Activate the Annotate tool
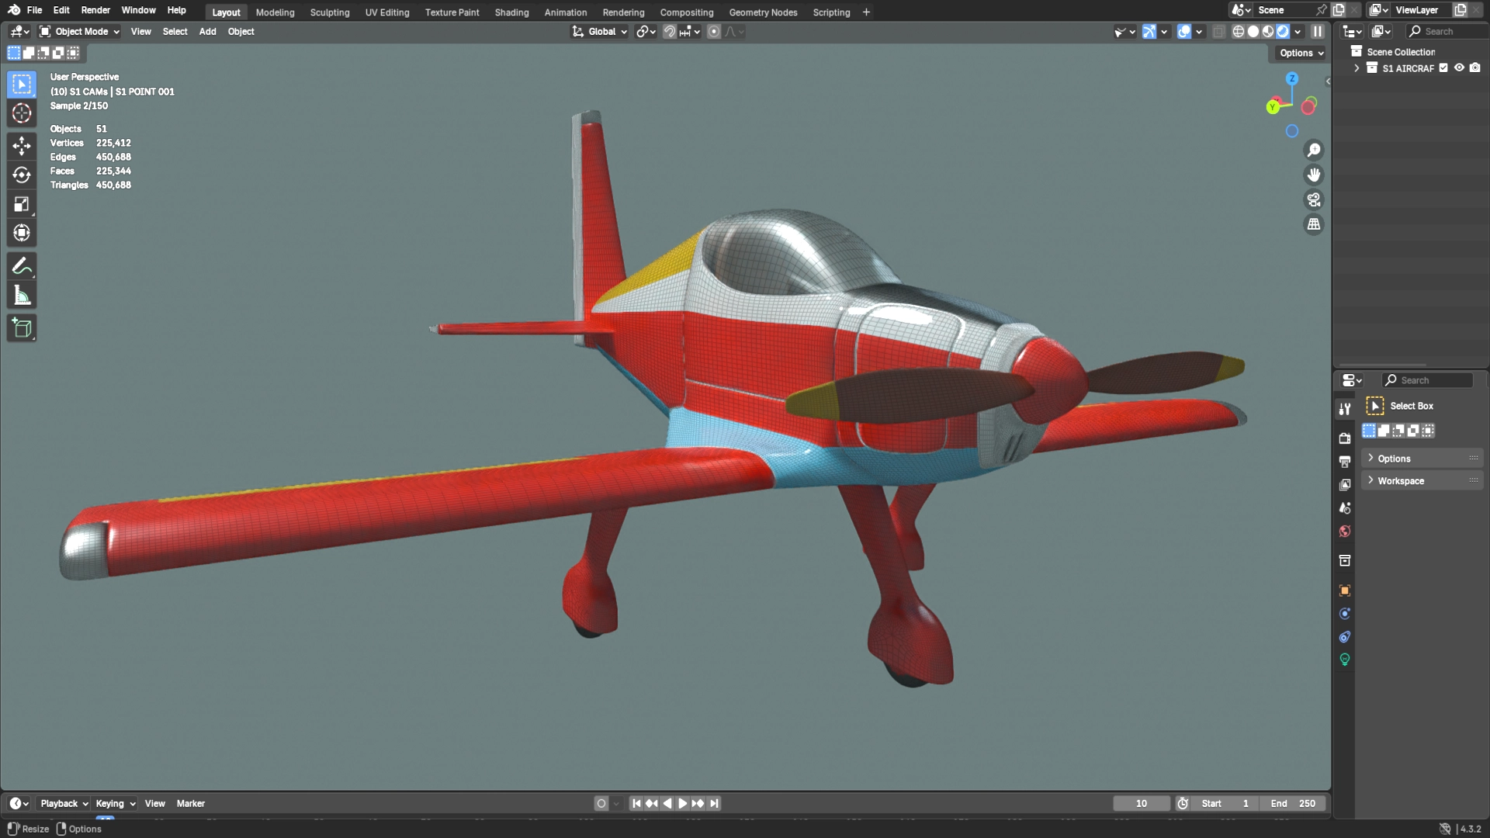This screenshot has height=838, width=1490. (22, 266)
